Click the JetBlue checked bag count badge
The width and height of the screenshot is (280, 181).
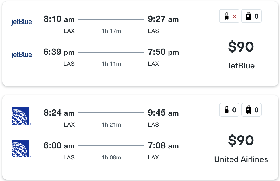click(251, 16)
